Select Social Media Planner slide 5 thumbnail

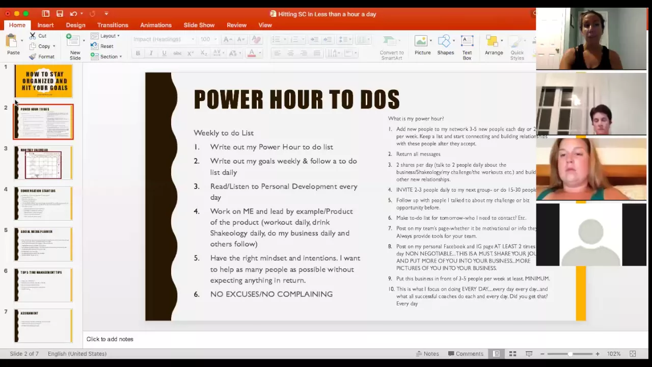click(x=43, y=244)
